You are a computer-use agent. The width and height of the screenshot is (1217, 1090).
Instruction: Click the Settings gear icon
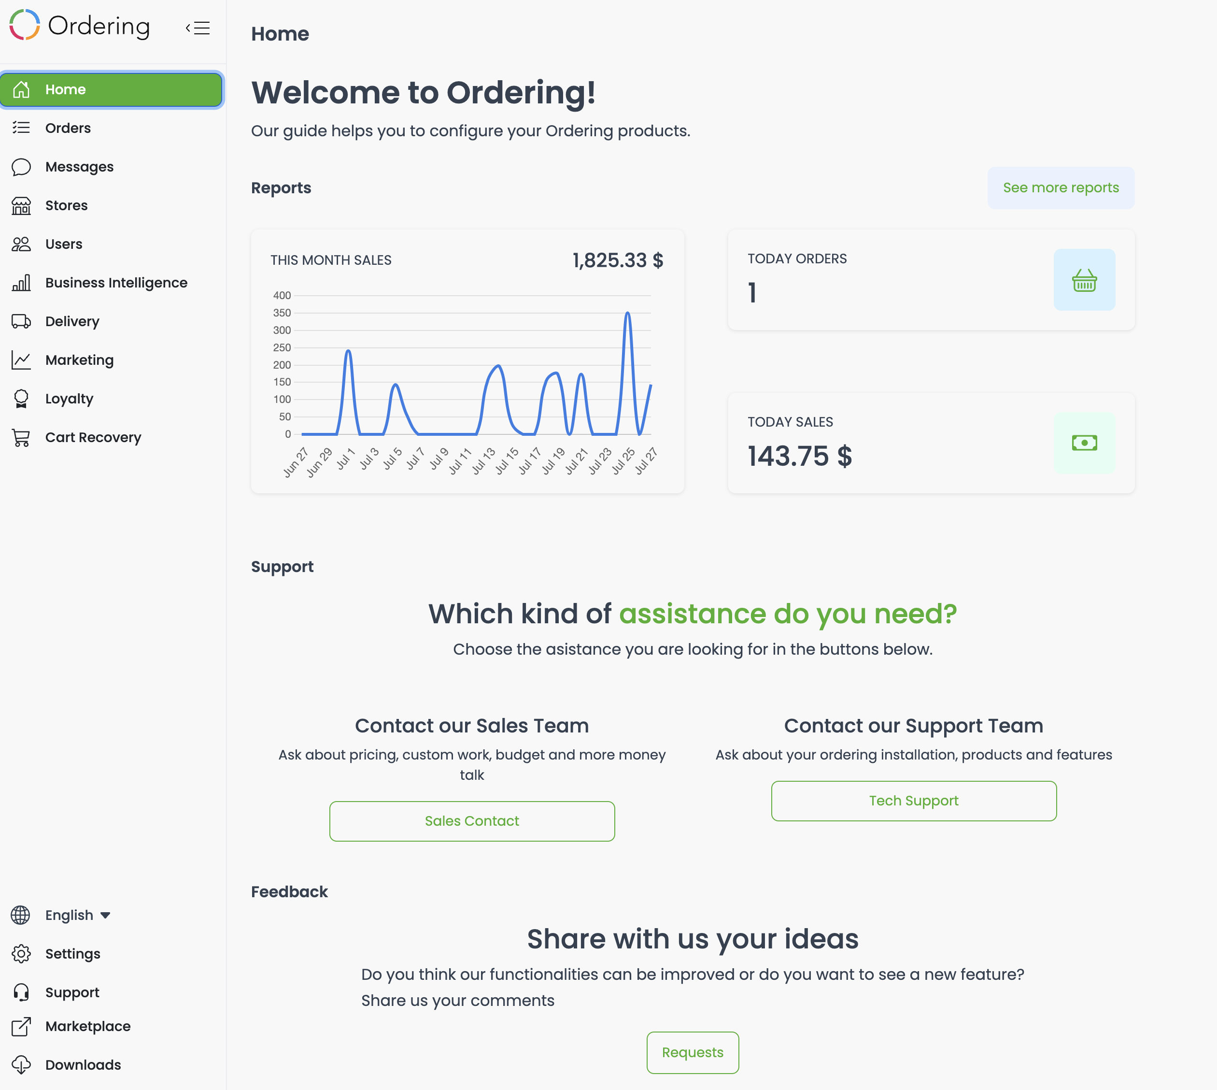tap(21, 953)
